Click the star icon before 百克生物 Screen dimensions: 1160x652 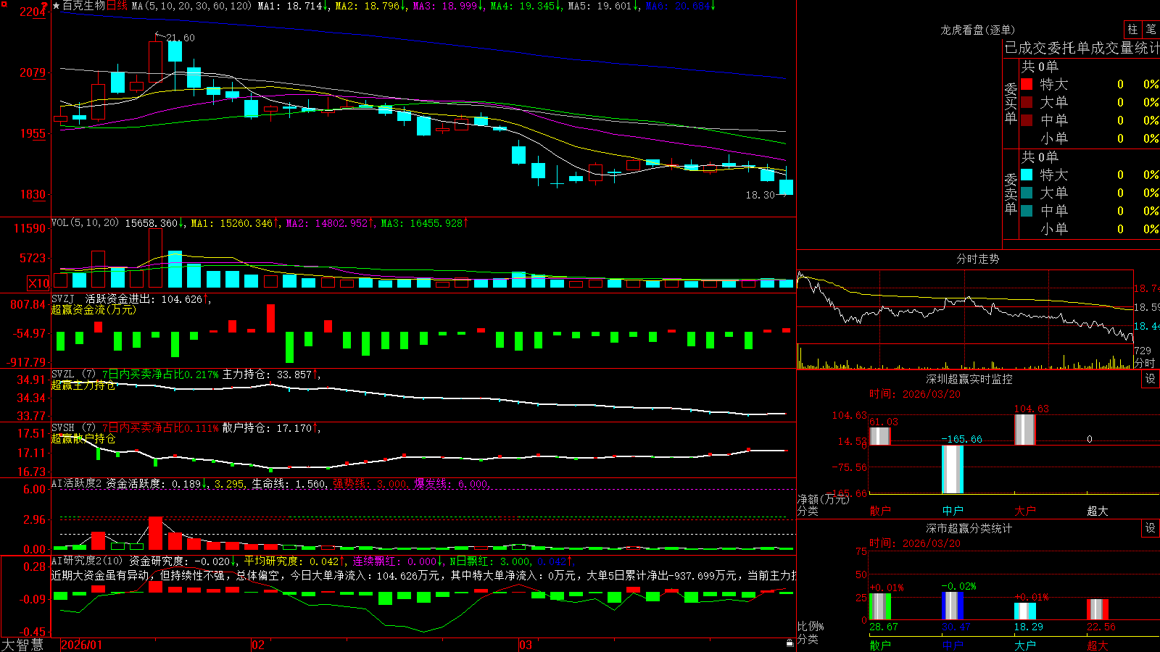(56, 6)
